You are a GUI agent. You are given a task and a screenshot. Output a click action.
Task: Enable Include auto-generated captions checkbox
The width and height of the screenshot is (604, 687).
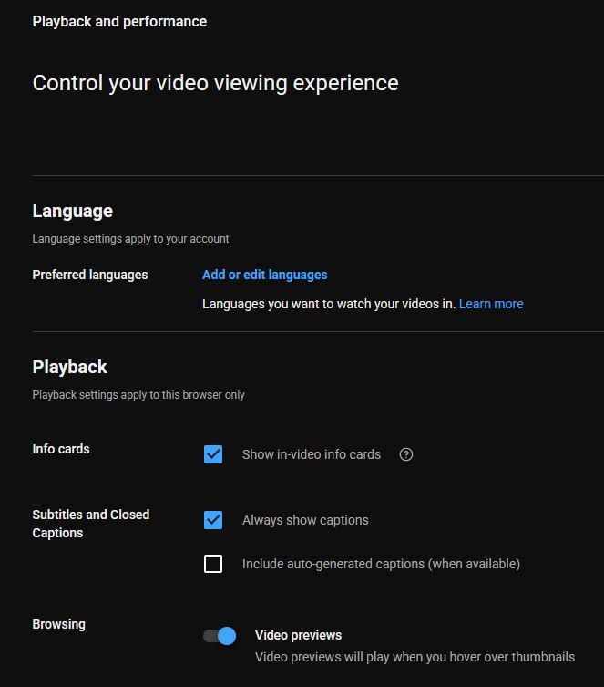[213, 564]
